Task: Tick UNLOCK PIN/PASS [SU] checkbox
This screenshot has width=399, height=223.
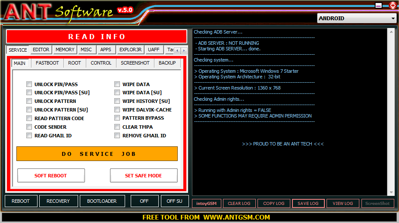Action: tap(29, 93)
